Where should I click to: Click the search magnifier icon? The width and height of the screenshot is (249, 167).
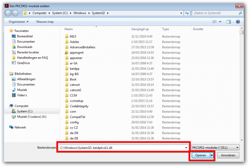pyautogui.click(x=240, y=13)
